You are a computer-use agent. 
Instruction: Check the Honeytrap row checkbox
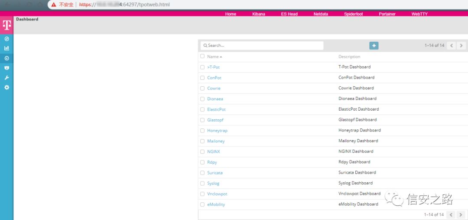point(202,131)
